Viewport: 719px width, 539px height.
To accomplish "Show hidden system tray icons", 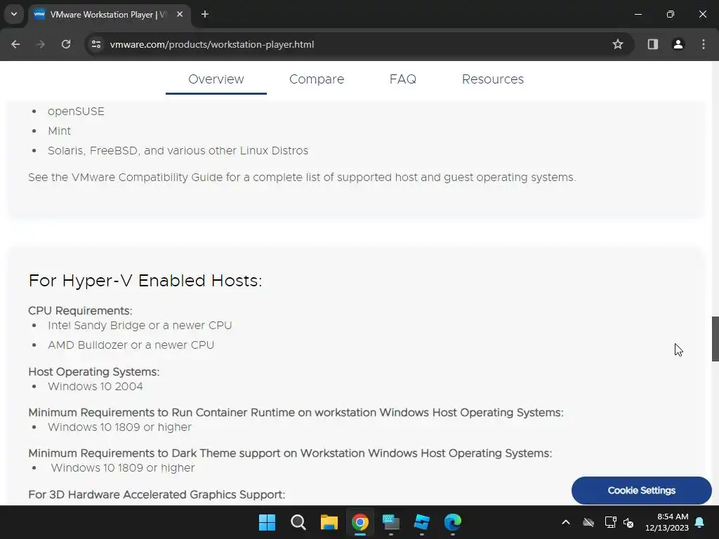I will pyautogui.click(x=566, y=522).
